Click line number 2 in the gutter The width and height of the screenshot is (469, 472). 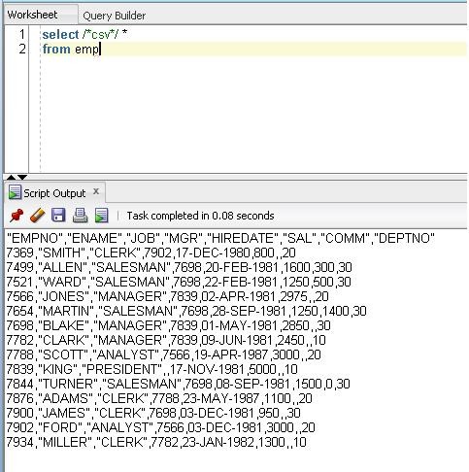(x=22, y=50)
